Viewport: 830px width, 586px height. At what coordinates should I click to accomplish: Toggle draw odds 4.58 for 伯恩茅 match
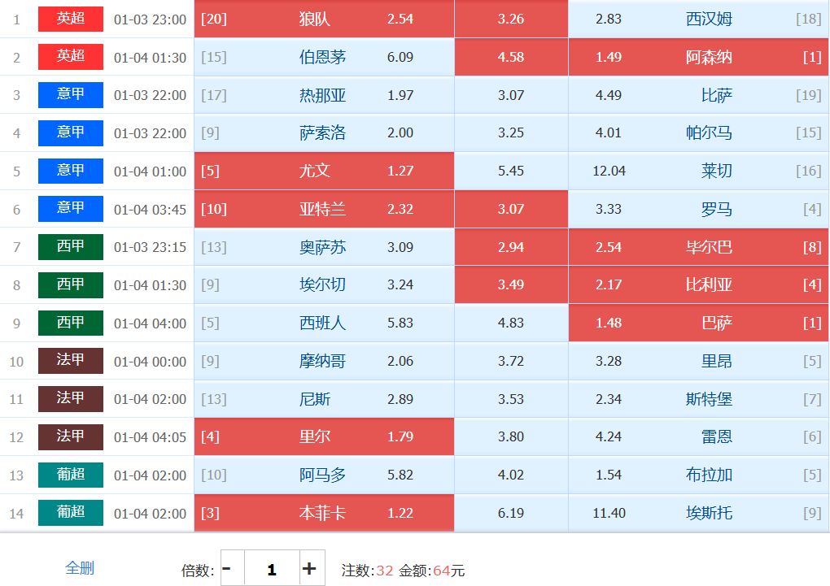(x=511, y=57)
